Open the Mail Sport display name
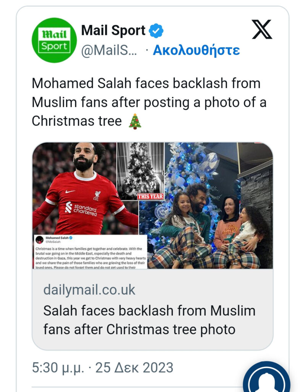 tap(113, 31)
